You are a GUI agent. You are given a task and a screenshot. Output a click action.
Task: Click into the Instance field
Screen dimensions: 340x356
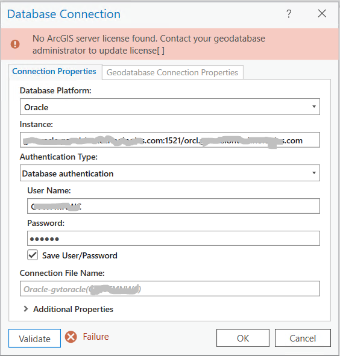tap(170, 140)
